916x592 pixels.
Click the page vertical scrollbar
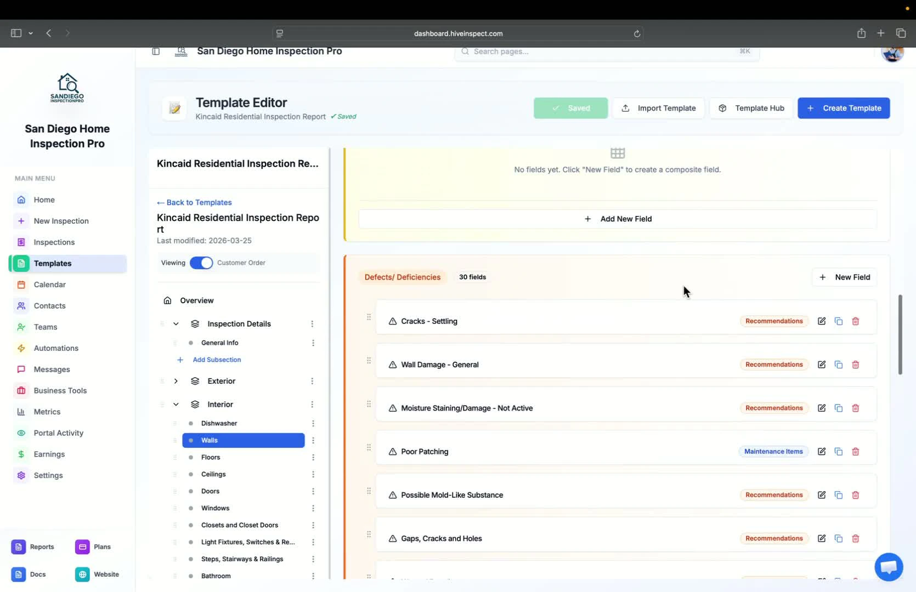click(900, 334)
